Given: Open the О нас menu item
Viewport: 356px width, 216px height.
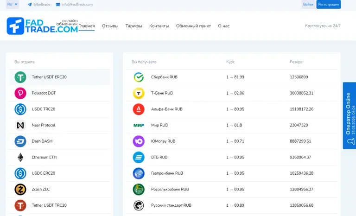Looking at the screenshot, I should [x=223, y=26].
